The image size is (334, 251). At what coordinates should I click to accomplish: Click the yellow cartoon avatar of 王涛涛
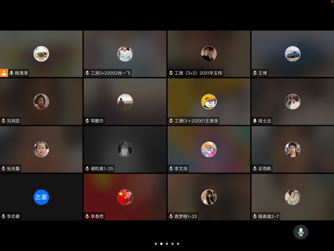[209, 102]
